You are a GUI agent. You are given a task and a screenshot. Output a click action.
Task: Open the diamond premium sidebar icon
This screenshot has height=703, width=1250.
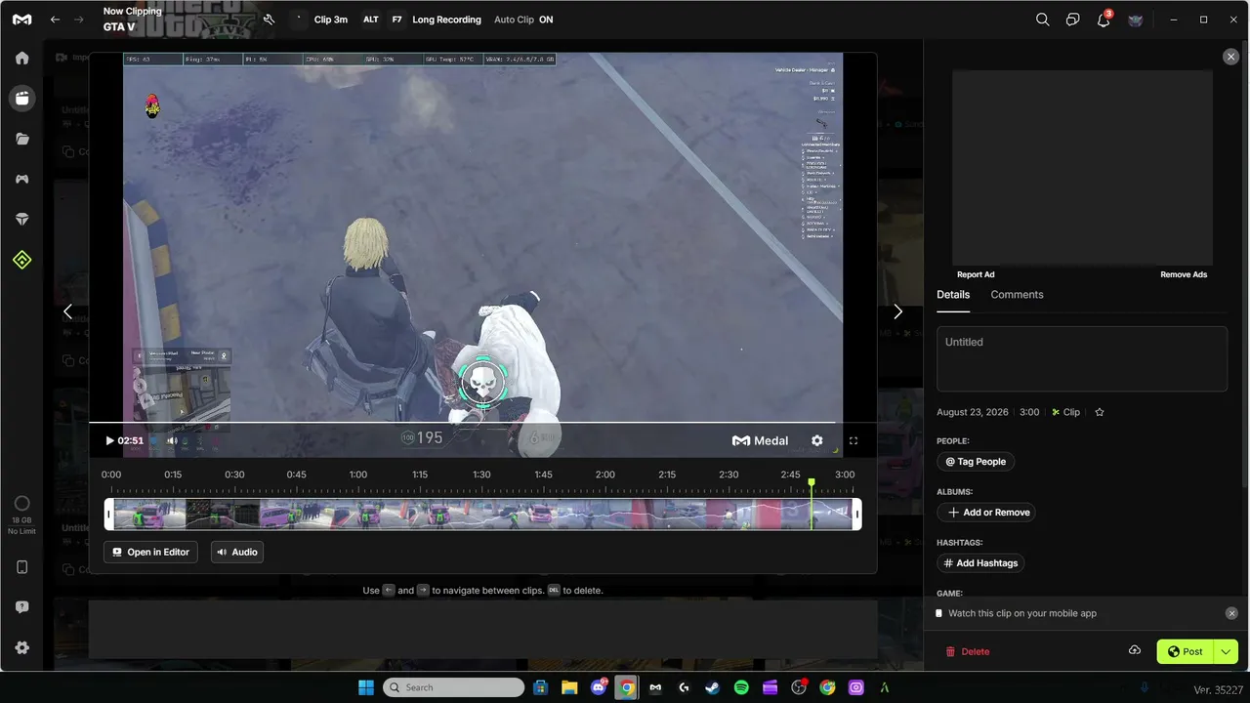(21, 220)
